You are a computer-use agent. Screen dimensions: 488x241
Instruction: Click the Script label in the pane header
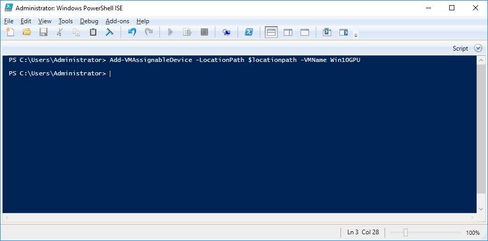tap(460, 49)
